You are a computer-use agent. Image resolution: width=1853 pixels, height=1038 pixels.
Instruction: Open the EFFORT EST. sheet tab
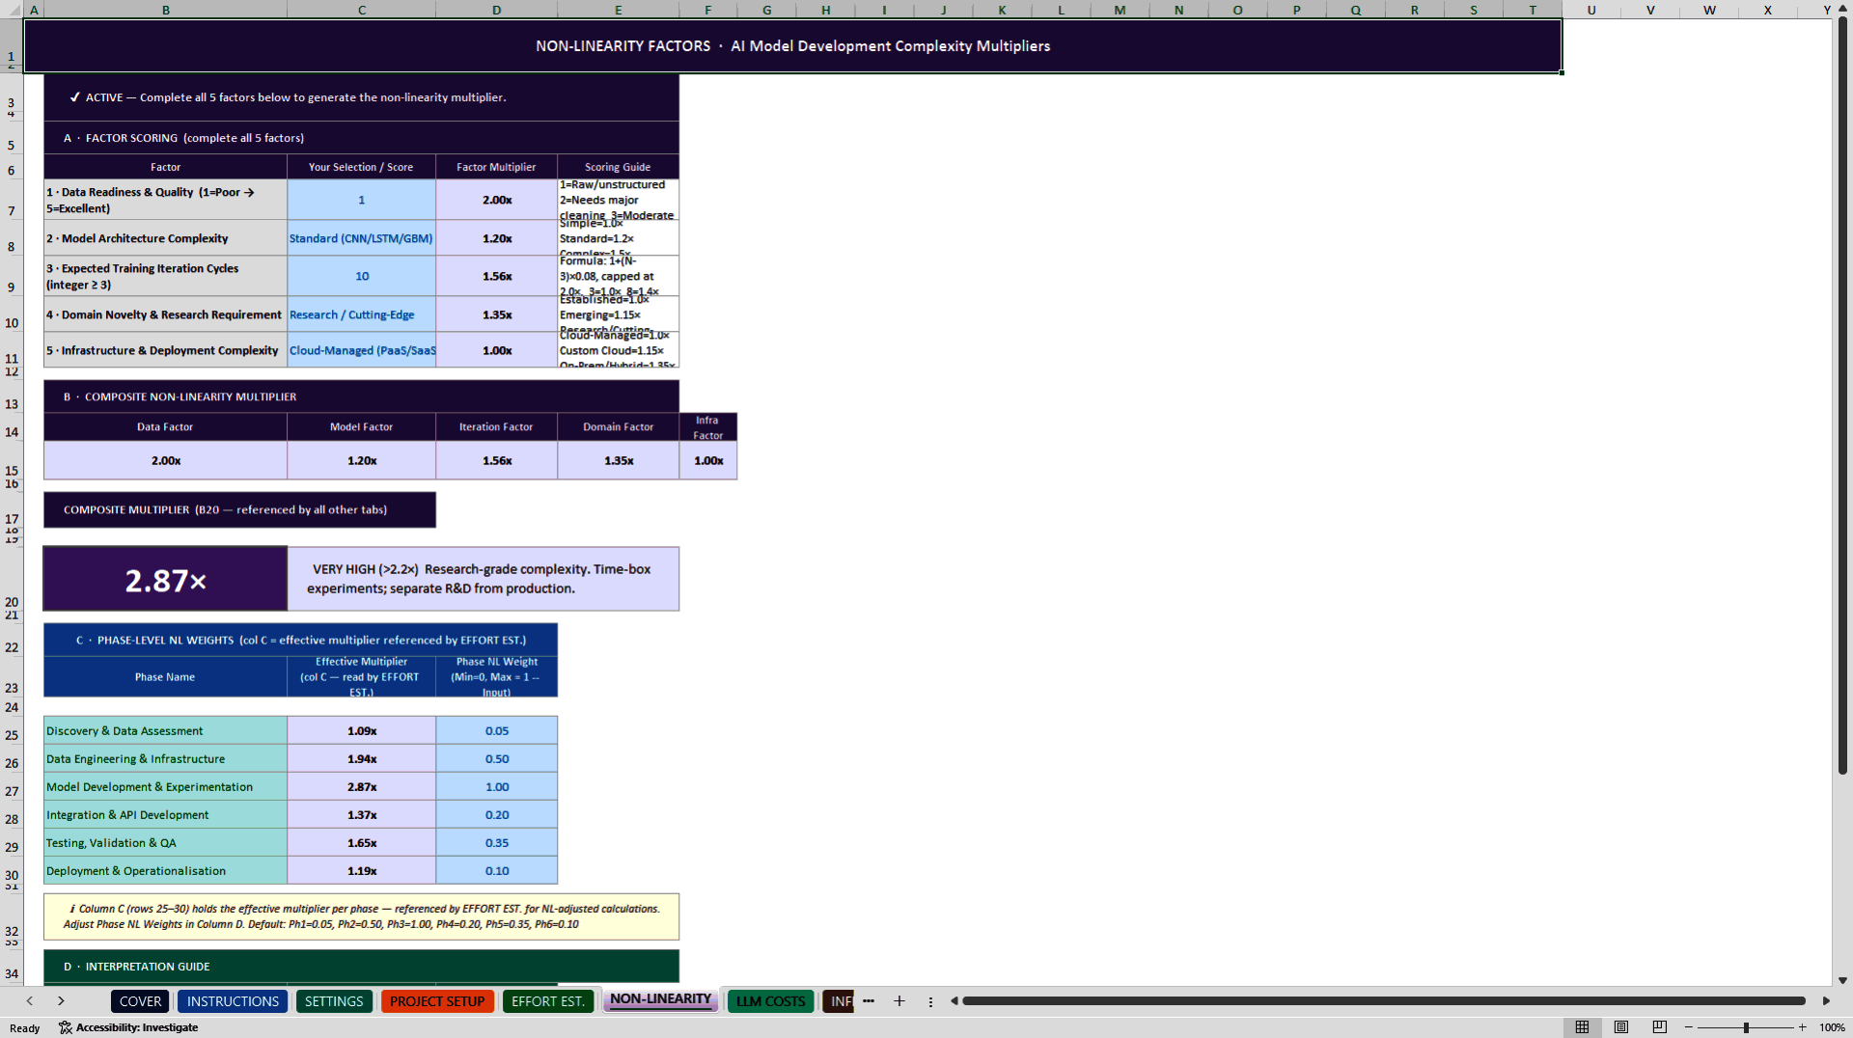coord(548,1001)
